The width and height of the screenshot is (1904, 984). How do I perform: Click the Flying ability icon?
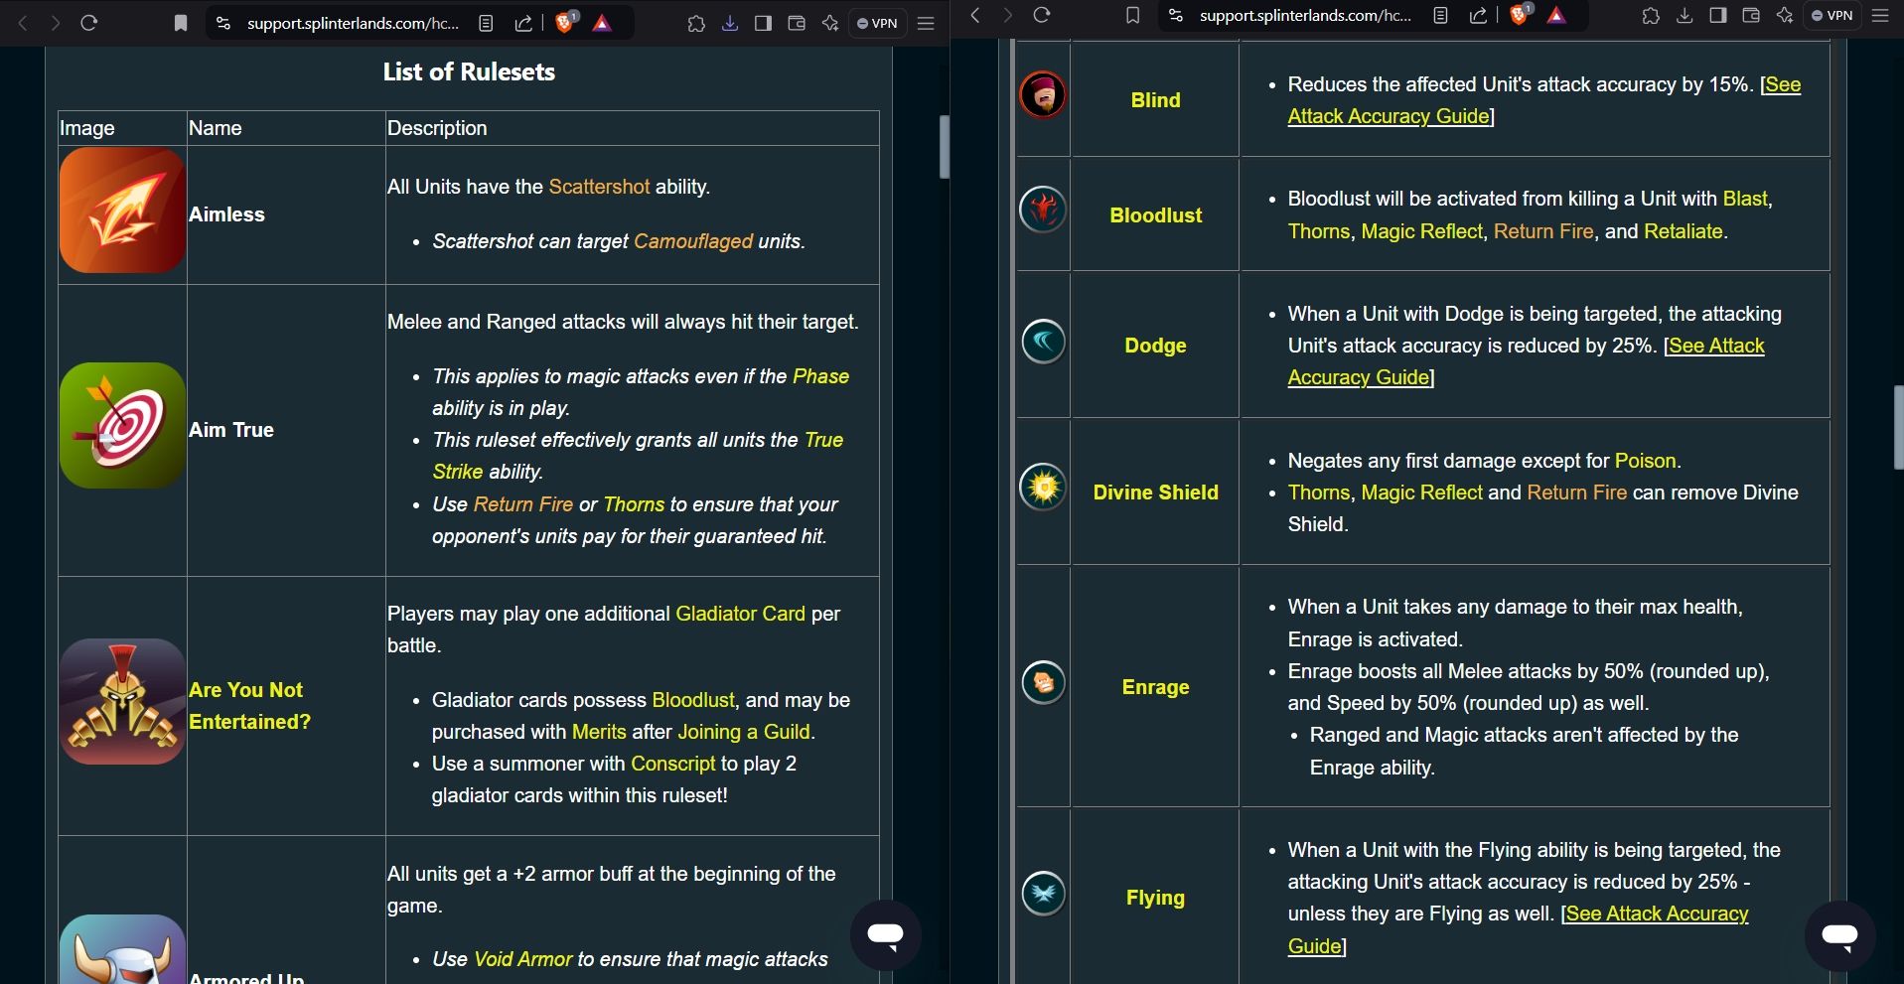click(x=1043, y=893)
